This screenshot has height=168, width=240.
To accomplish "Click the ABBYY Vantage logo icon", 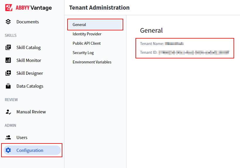I will [x=9, y=8].
